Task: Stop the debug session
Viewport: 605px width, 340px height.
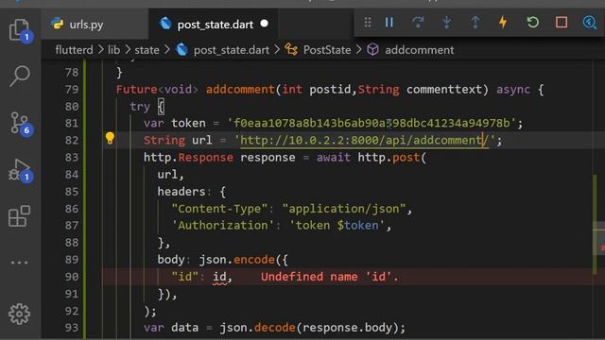Action: tap(562, 23)
